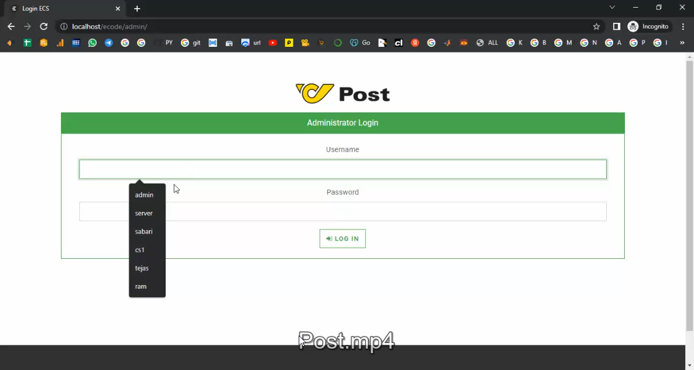Open the WhatsApp bookmark

click(x=93, y=43)
